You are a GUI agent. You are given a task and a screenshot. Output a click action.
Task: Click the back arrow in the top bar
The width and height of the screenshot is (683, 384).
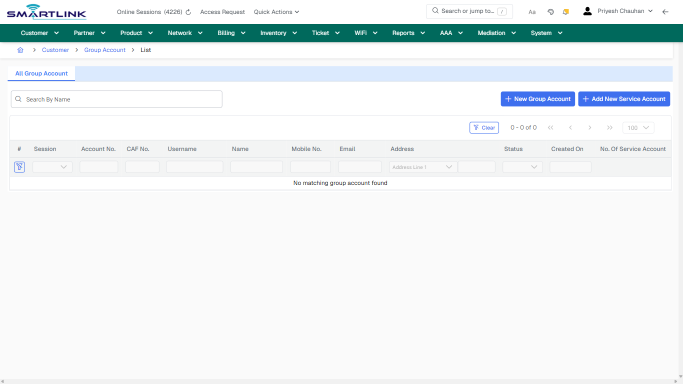(x=665, y=11)
